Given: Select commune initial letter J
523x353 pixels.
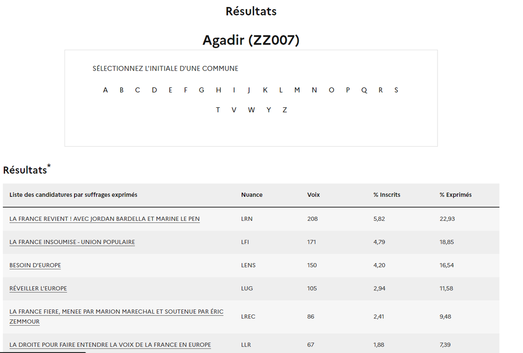Looking at the screenshot, I should point(249,90).
